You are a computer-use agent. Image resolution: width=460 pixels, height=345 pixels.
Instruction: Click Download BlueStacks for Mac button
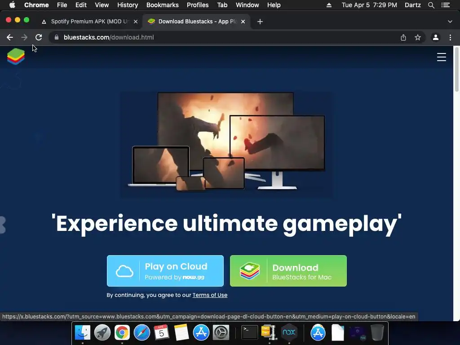click(288, 271)
